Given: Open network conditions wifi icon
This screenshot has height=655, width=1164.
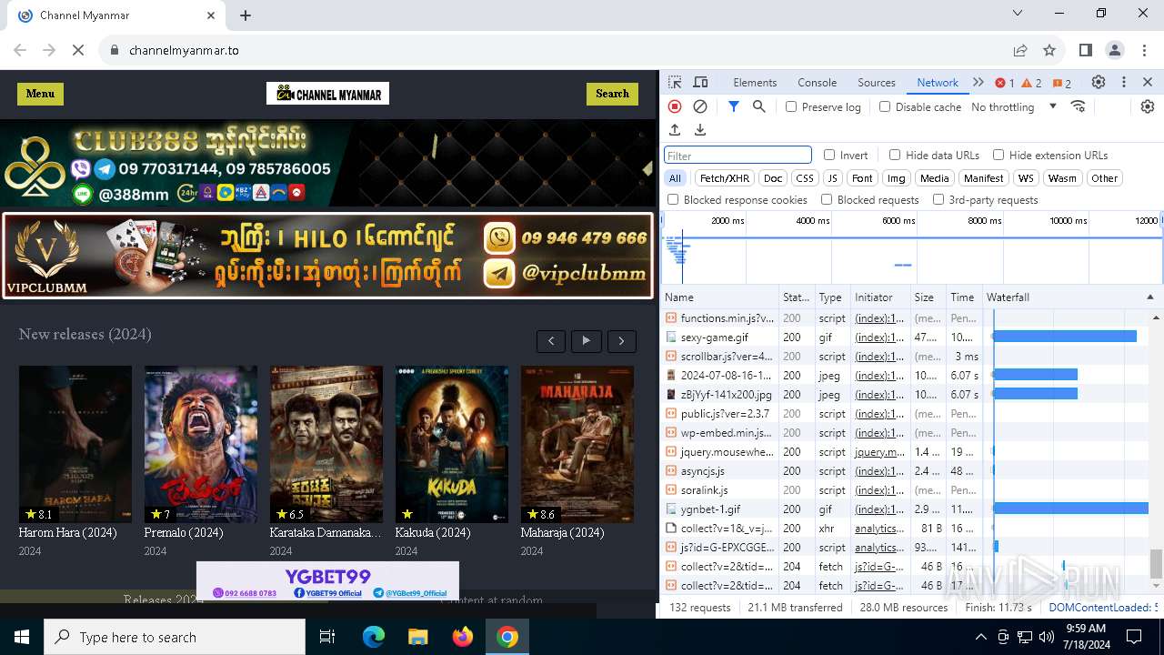Looking at the screenshot, I should click(1079, 106).
